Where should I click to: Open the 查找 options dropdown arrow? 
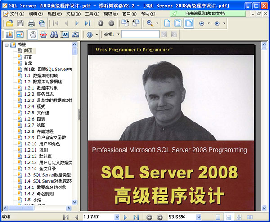click(118, 34)
